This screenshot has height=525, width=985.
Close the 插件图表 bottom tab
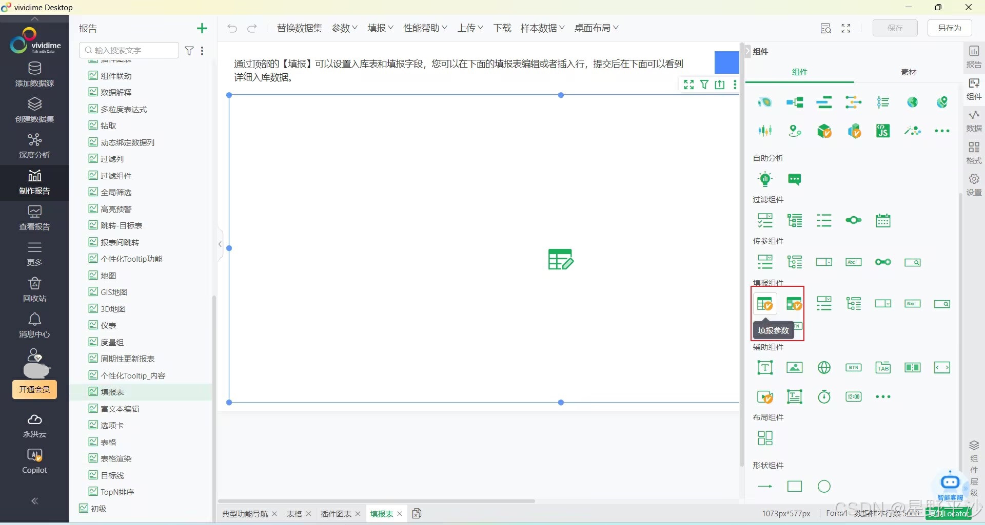click(x=358, y=514)
